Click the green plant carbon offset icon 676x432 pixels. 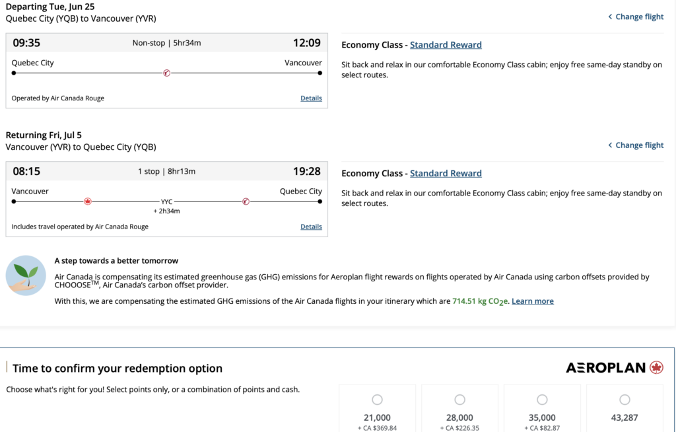tap(26, 275)
